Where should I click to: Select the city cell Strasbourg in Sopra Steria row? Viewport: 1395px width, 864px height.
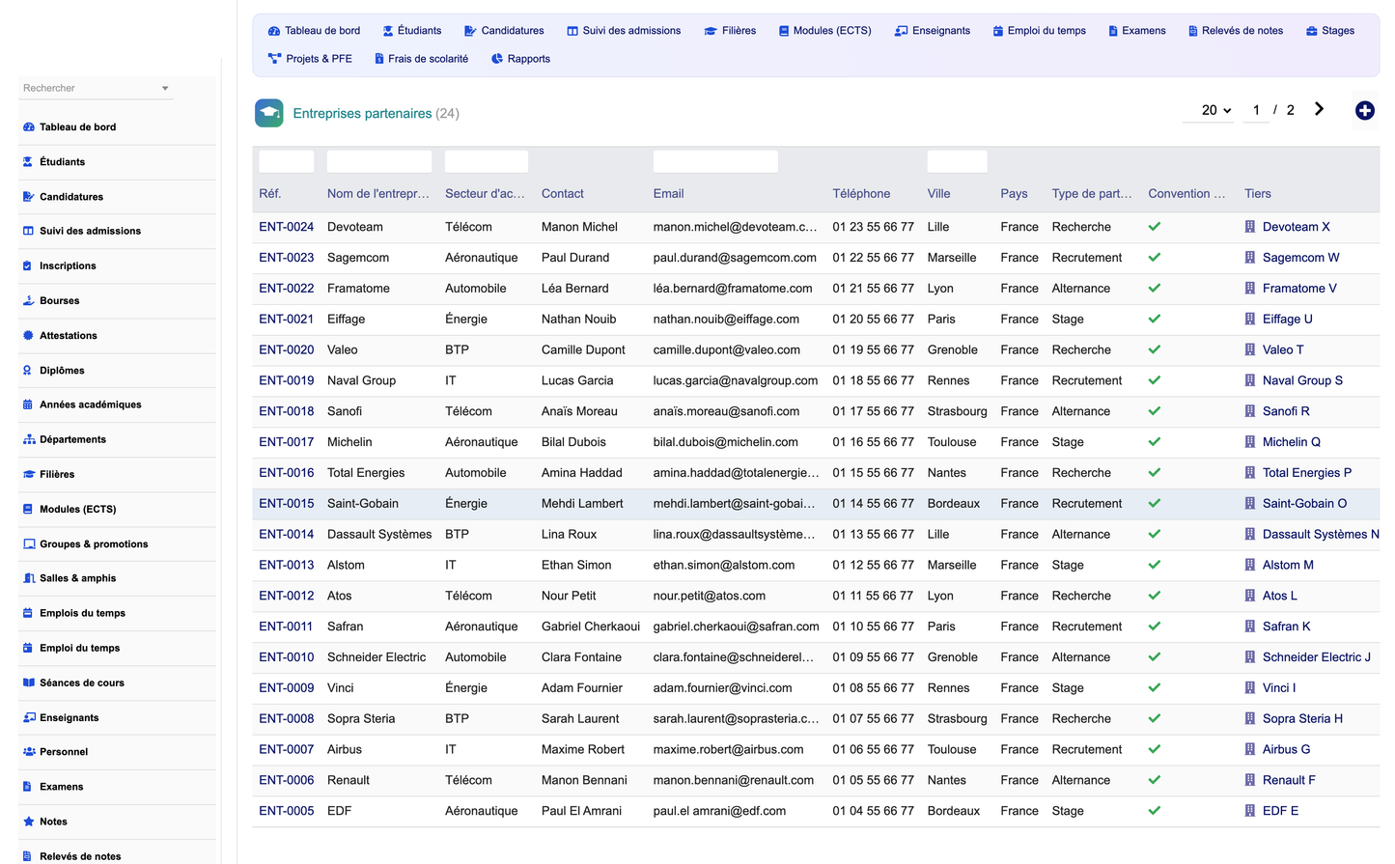pos(957,719)
